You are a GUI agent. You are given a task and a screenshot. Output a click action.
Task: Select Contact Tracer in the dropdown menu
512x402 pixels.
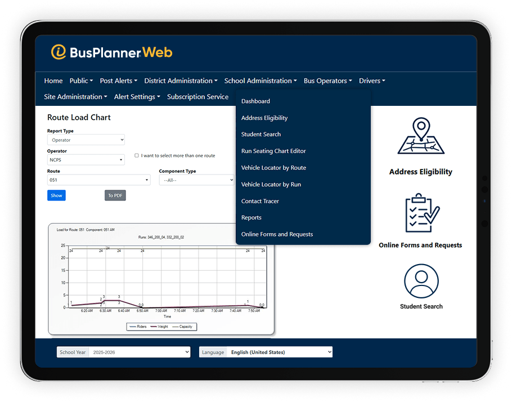pos(260,201)
